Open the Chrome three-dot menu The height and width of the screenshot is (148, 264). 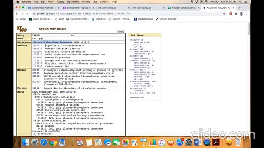pyautogui.click(x=247, y=14)
